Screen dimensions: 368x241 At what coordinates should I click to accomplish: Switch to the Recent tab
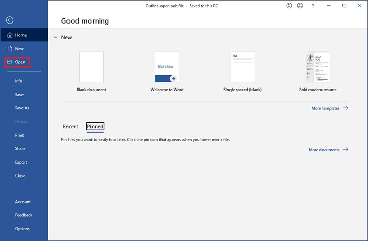[x=71, y=127]
